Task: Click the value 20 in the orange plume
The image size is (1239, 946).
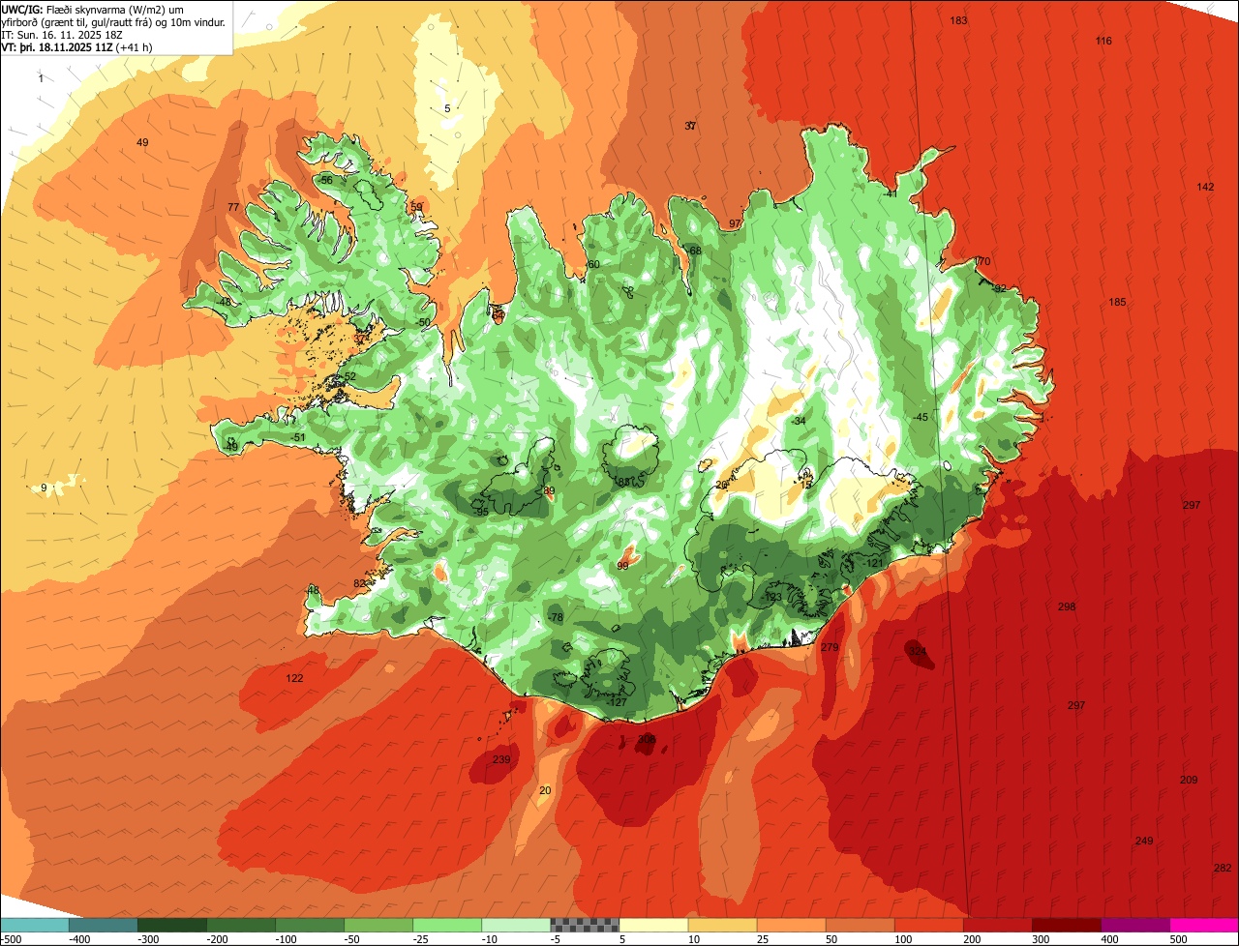Action: coord(545,790)
